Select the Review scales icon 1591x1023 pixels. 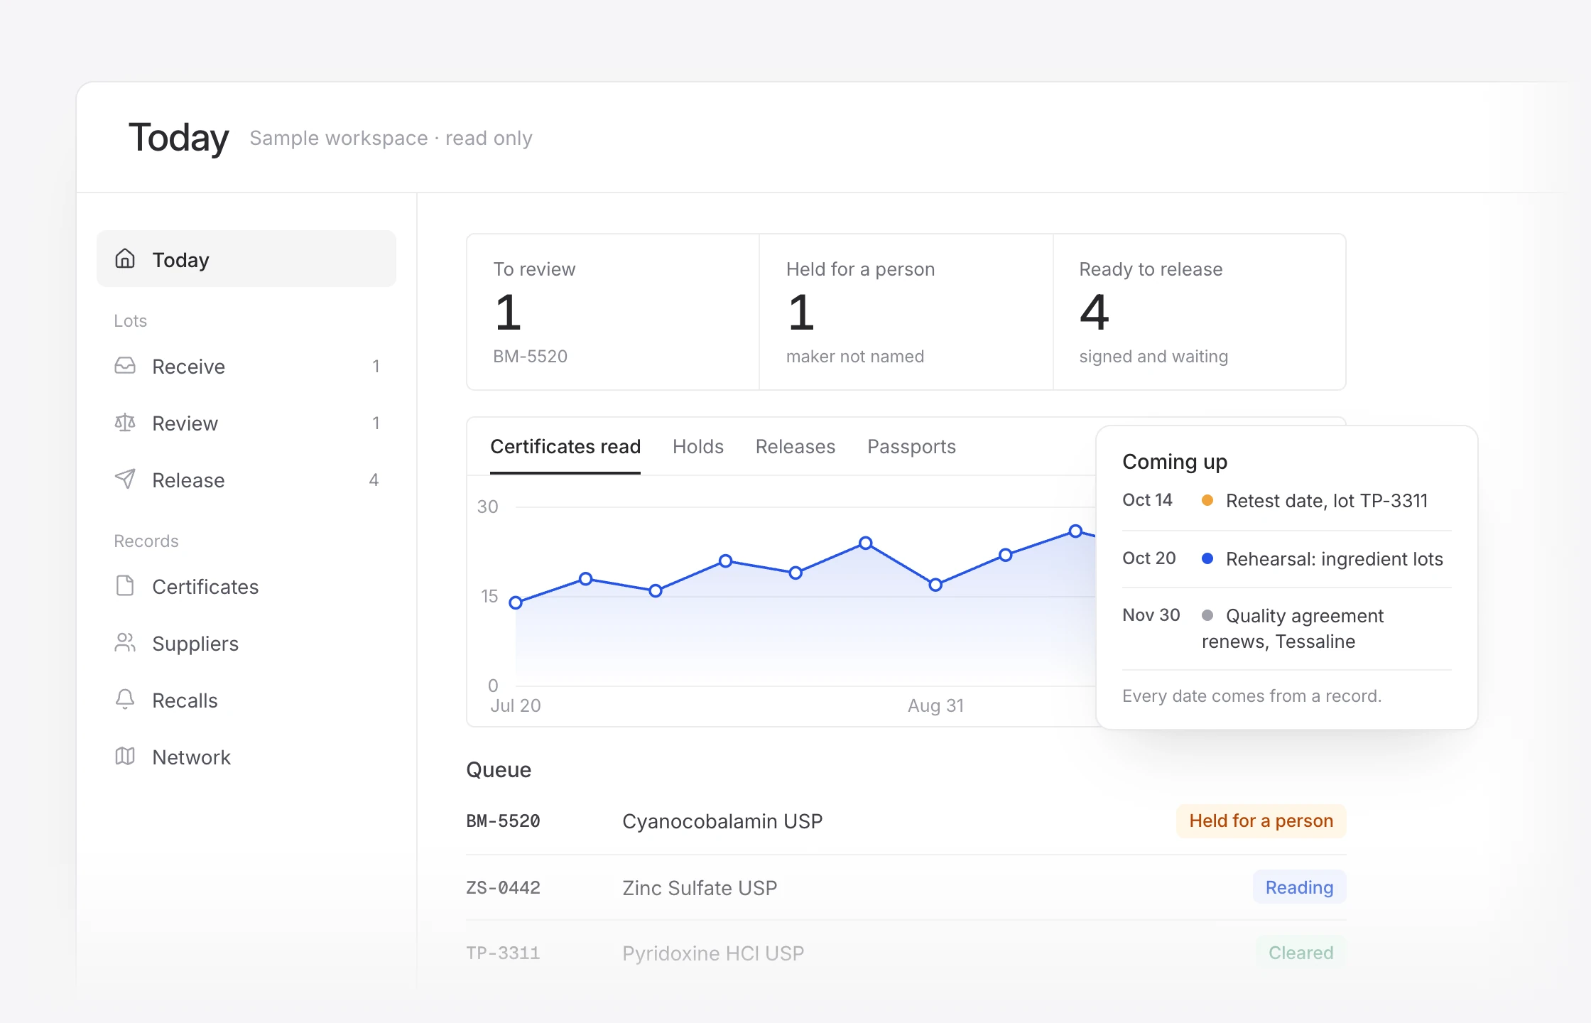pos(125,423)
